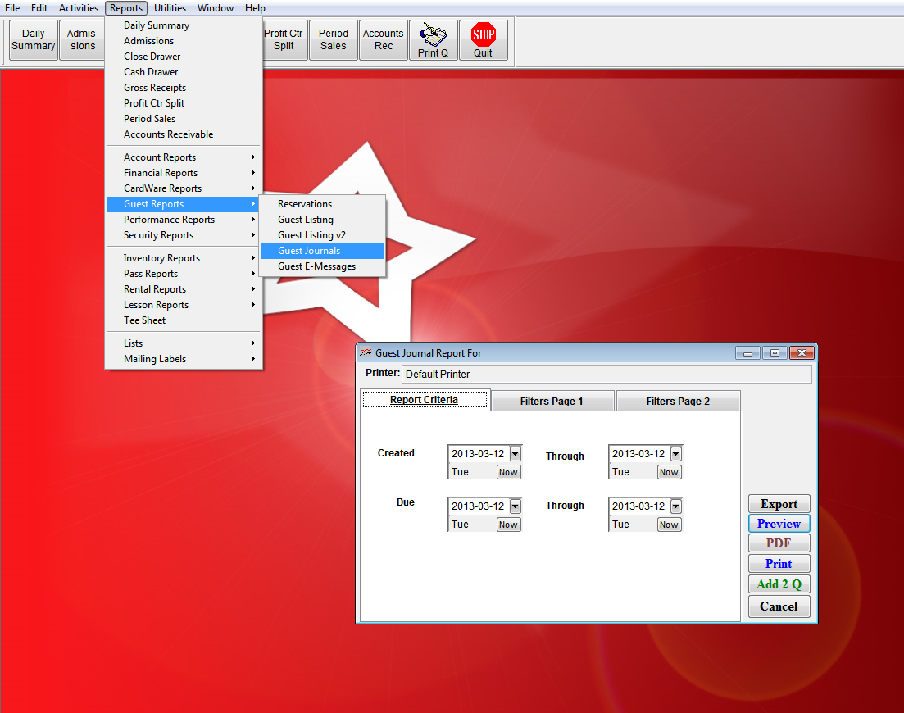Switch to the Filters Page 2 tab
The image size is (904, 713).
click(678, 400)
